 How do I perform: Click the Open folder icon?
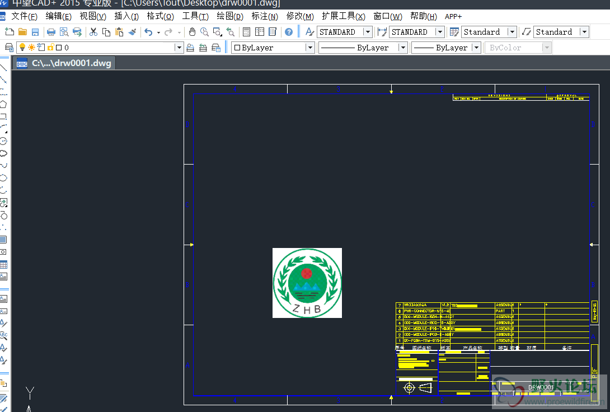(x=22, y=32)
